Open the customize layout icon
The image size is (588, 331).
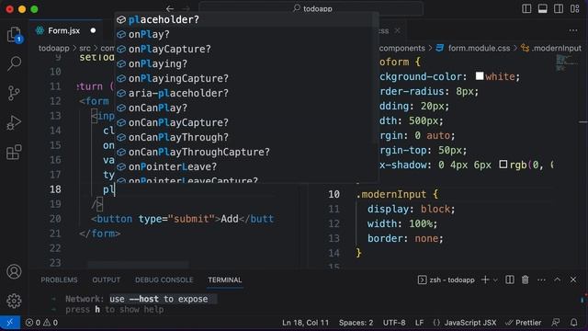pos(574,8)
